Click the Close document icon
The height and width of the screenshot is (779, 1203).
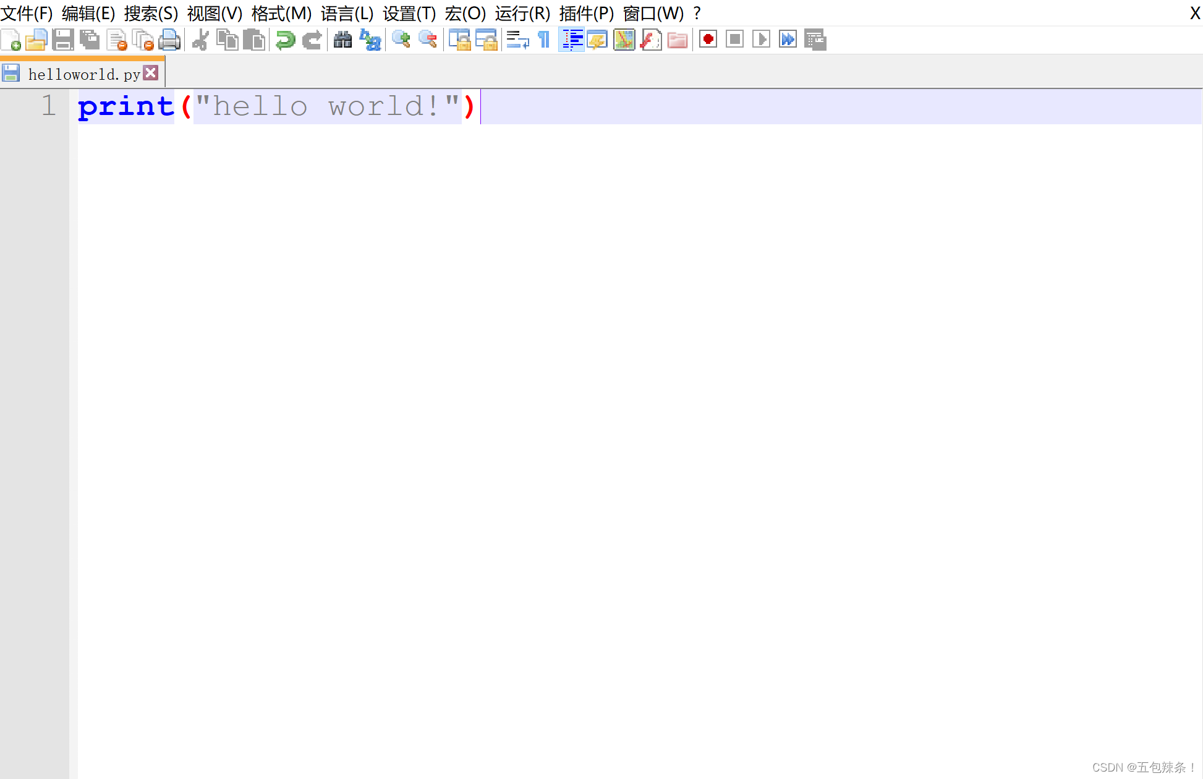click(116, 40)
